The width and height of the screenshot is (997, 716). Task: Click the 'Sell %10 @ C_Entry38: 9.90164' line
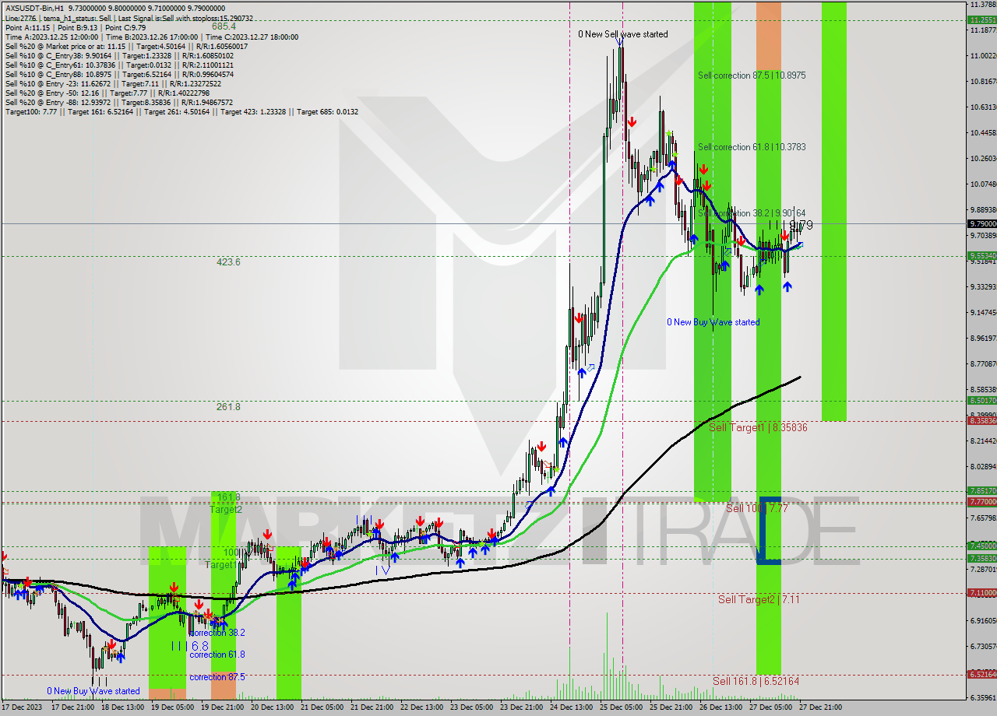coord(119,56)
